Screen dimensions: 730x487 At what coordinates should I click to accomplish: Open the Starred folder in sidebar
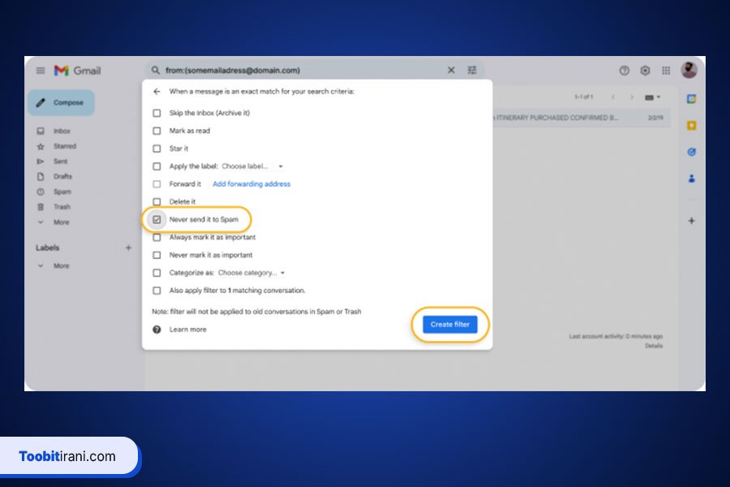tap(64, 146)
